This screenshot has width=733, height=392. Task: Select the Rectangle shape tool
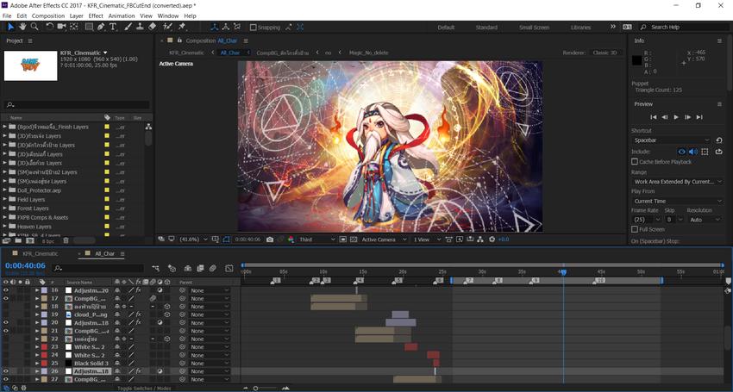(x=89, y=27)
